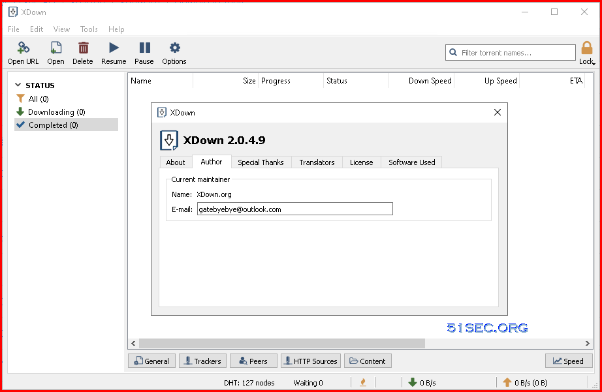Image resolution: width=602 pixels, height=392 pixels.
Task: Open the File menu
Action: 14,29
